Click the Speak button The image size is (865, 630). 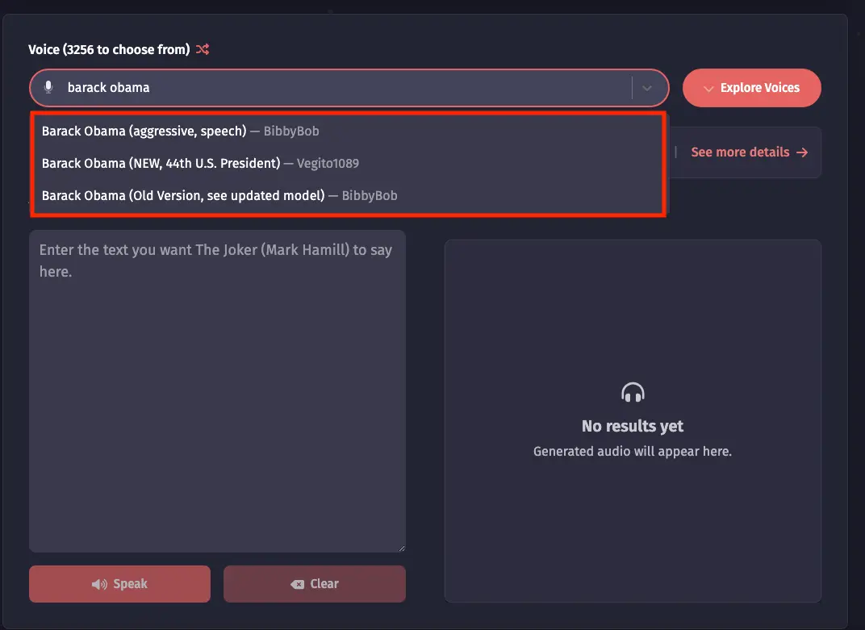coord(119,584)
